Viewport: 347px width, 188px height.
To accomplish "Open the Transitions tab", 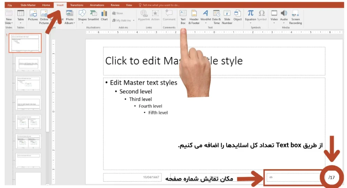I will coord(77,5).
